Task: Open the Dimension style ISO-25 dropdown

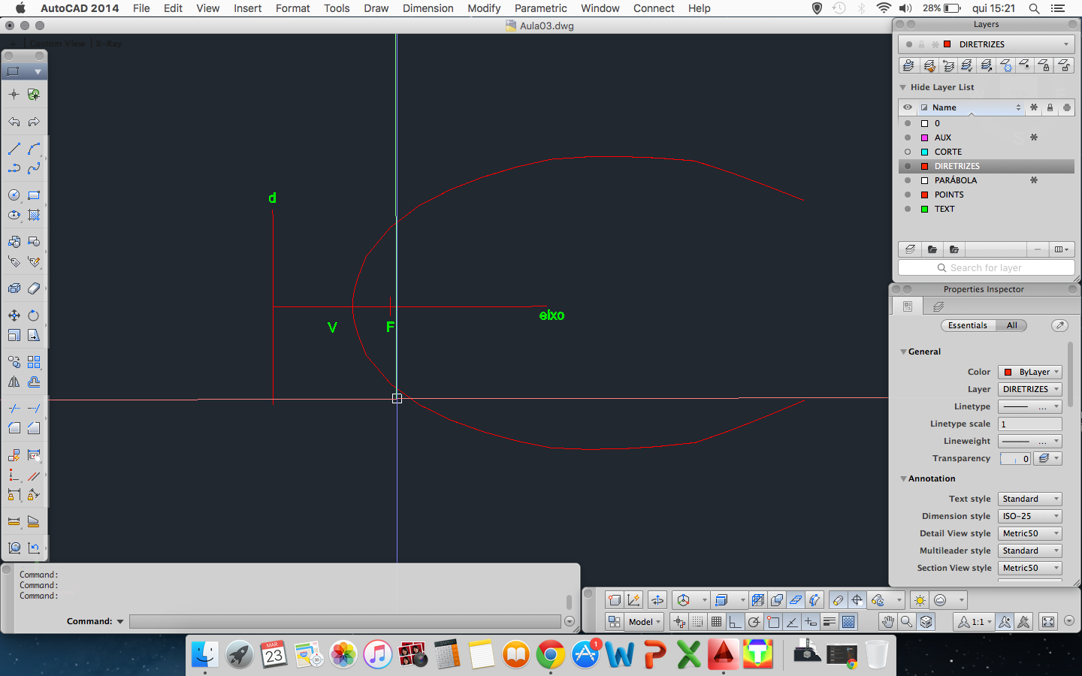Action: pos(1029,516)
